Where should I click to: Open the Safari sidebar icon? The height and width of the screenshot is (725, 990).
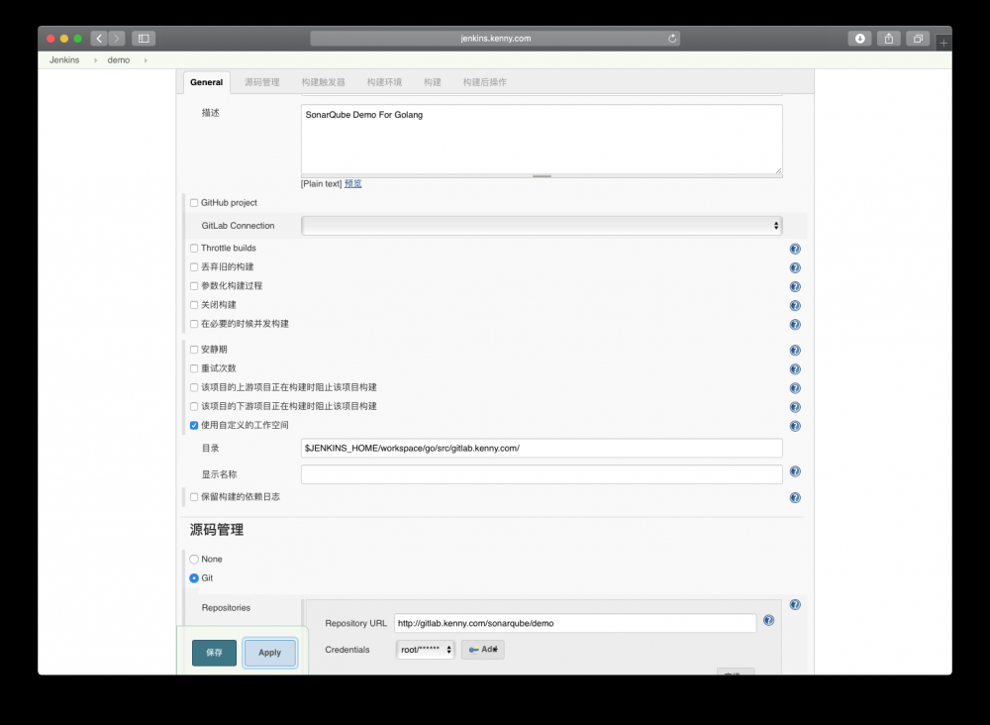pyautogui.click(x=143, y=38)
